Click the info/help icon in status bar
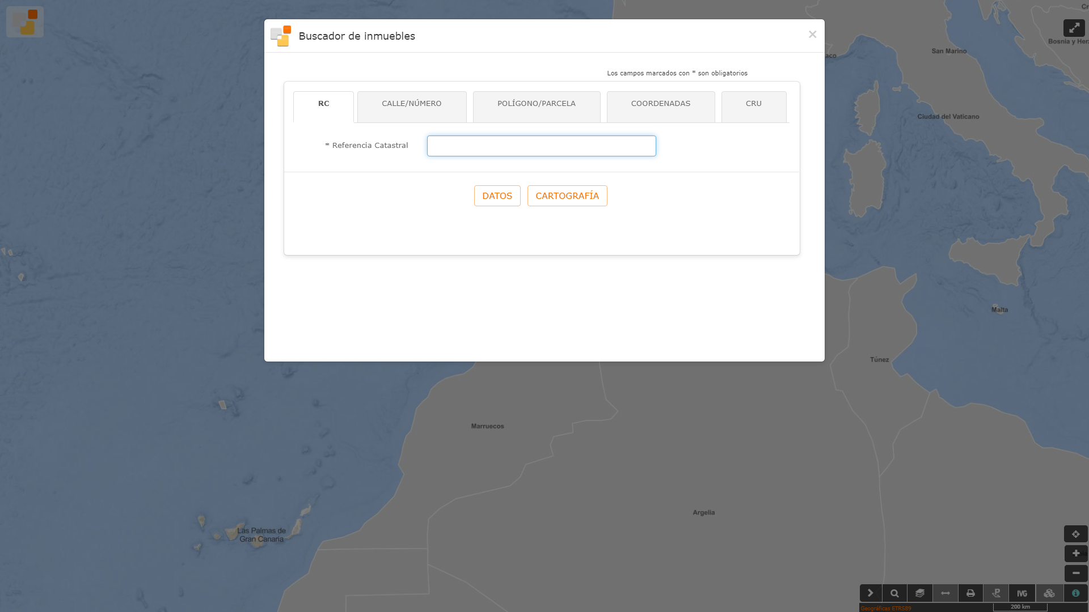 pyautogui.click(x=1075, y=593)
